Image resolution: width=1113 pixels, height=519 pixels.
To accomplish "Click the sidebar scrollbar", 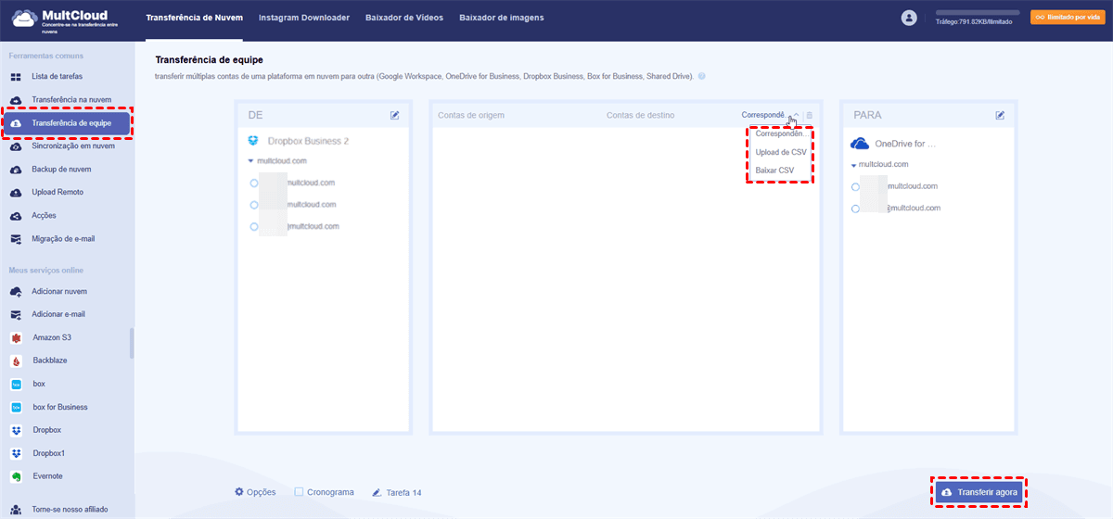I will pos(132,343).
